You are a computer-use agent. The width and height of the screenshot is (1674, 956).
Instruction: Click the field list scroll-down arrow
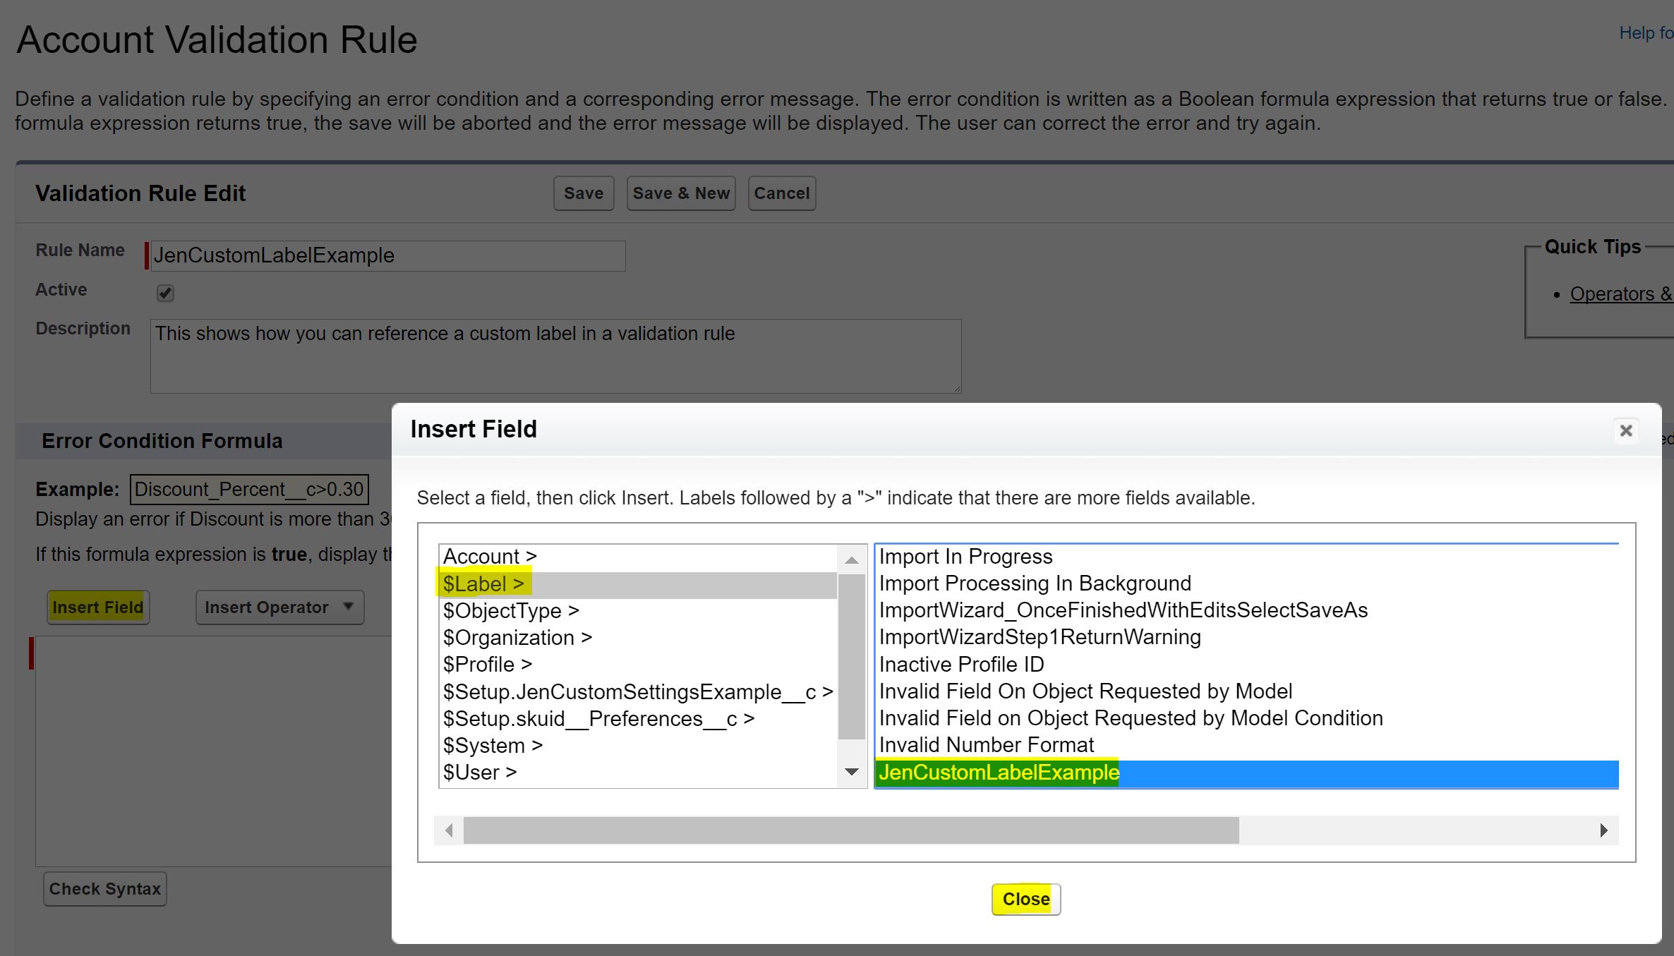click(x=852, y=772)
